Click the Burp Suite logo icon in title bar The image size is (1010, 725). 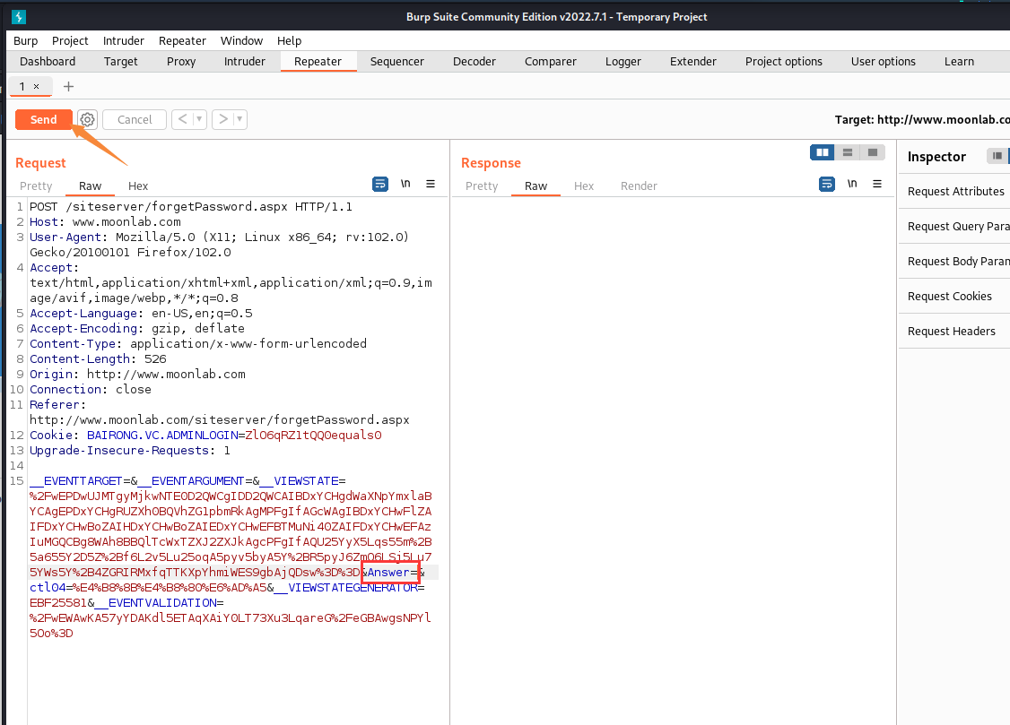[x=19, y=17]
